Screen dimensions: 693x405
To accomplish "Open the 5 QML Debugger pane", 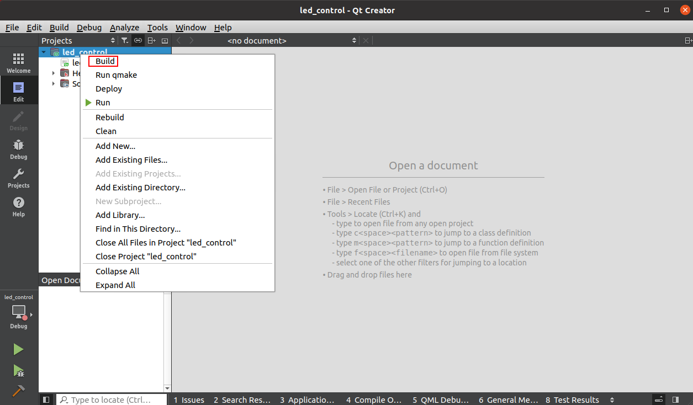I will 440,399.
